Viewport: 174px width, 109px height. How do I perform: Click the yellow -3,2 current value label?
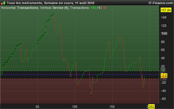point(164,76)
